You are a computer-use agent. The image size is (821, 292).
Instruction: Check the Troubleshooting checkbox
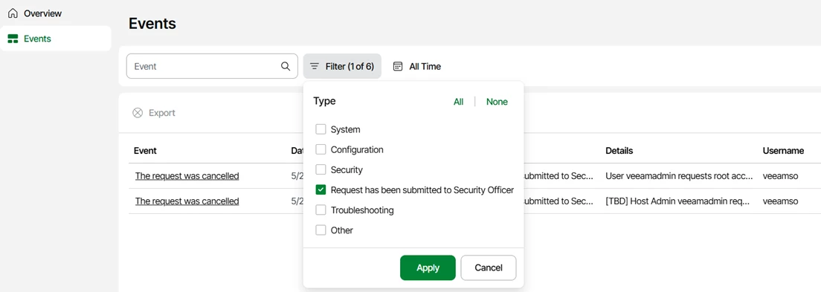point(321,210)
